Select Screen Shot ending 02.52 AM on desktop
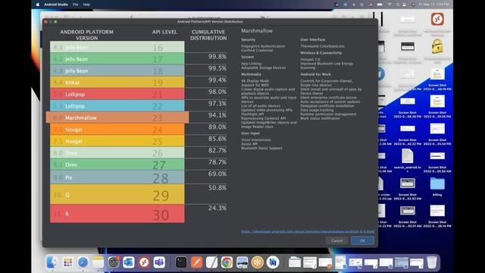Screen dimensions: 485x273 [408, 184]
